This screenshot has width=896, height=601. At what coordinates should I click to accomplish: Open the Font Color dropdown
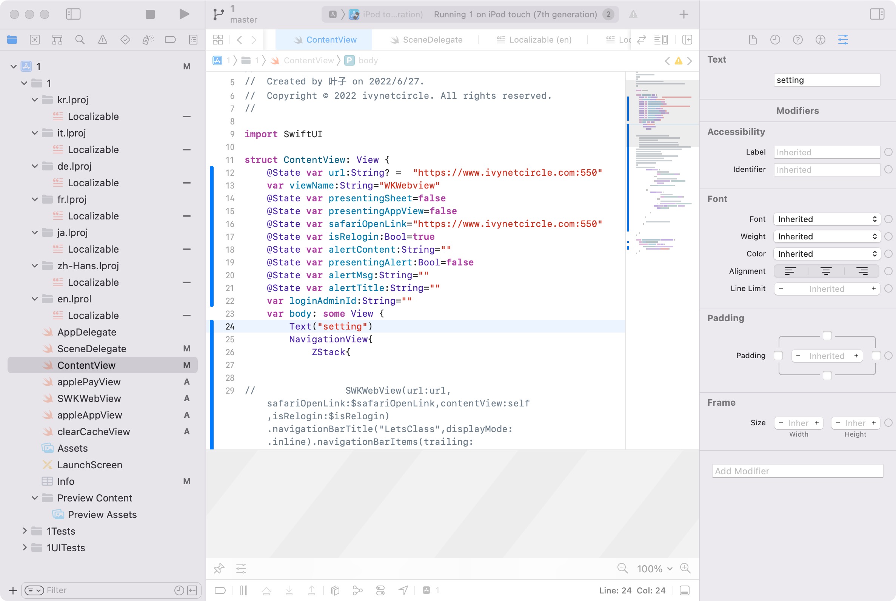click(x=827, y=254)
